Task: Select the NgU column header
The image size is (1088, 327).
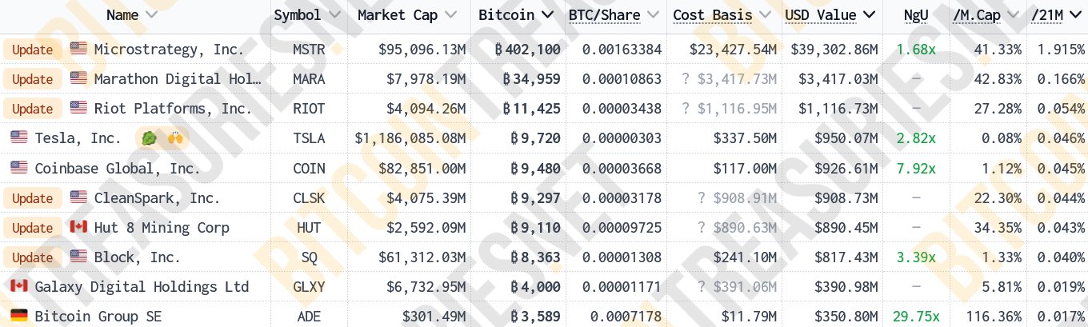Action: pyautogui.click(x=916, y=15)
